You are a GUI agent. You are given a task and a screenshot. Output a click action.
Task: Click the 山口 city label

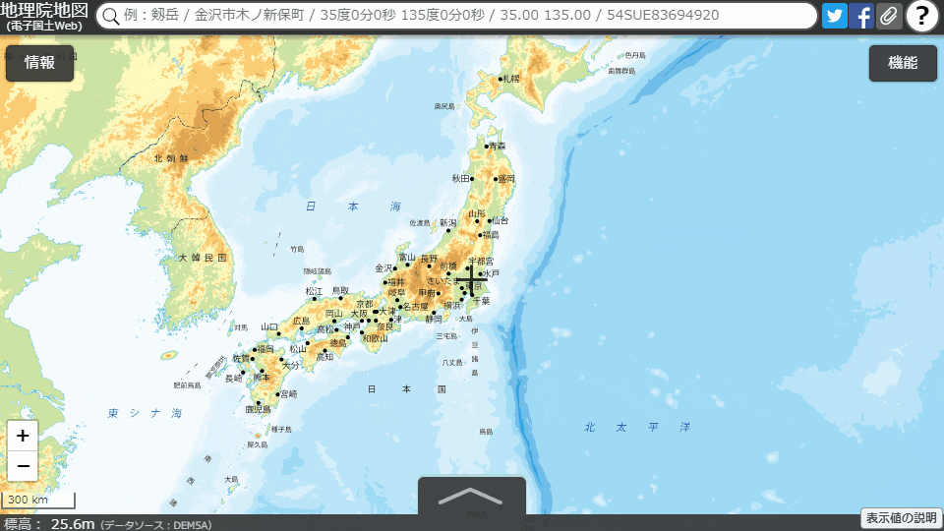pos(269,326)
